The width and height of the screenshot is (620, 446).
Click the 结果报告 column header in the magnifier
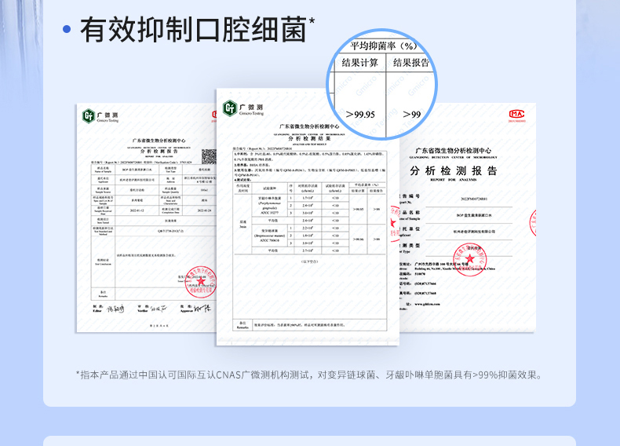pos(411,63)
